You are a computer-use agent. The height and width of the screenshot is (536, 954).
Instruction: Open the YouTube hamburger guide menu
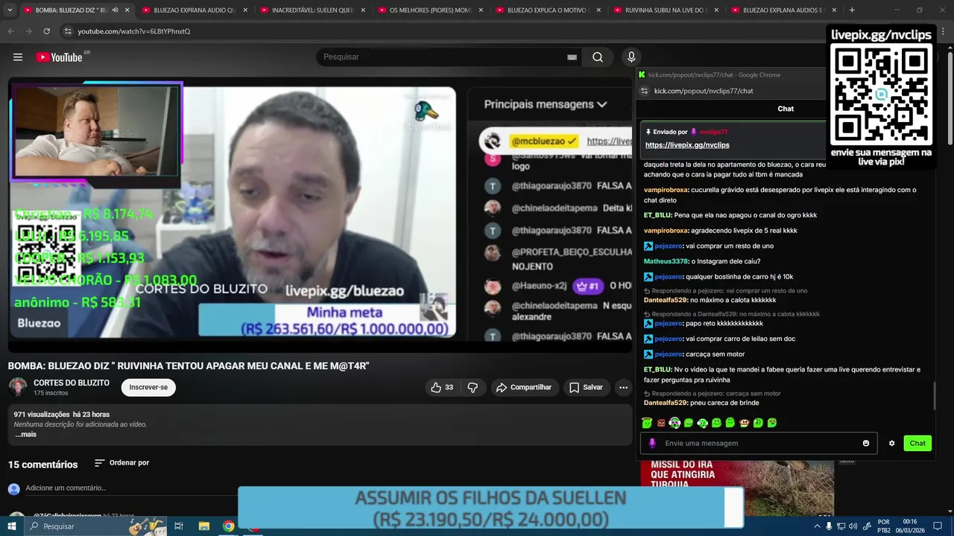18,57
